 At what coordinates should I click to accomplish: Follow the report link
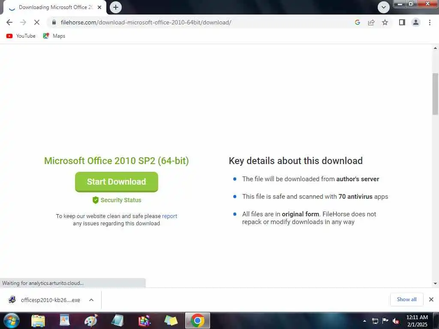coord(169,216)
